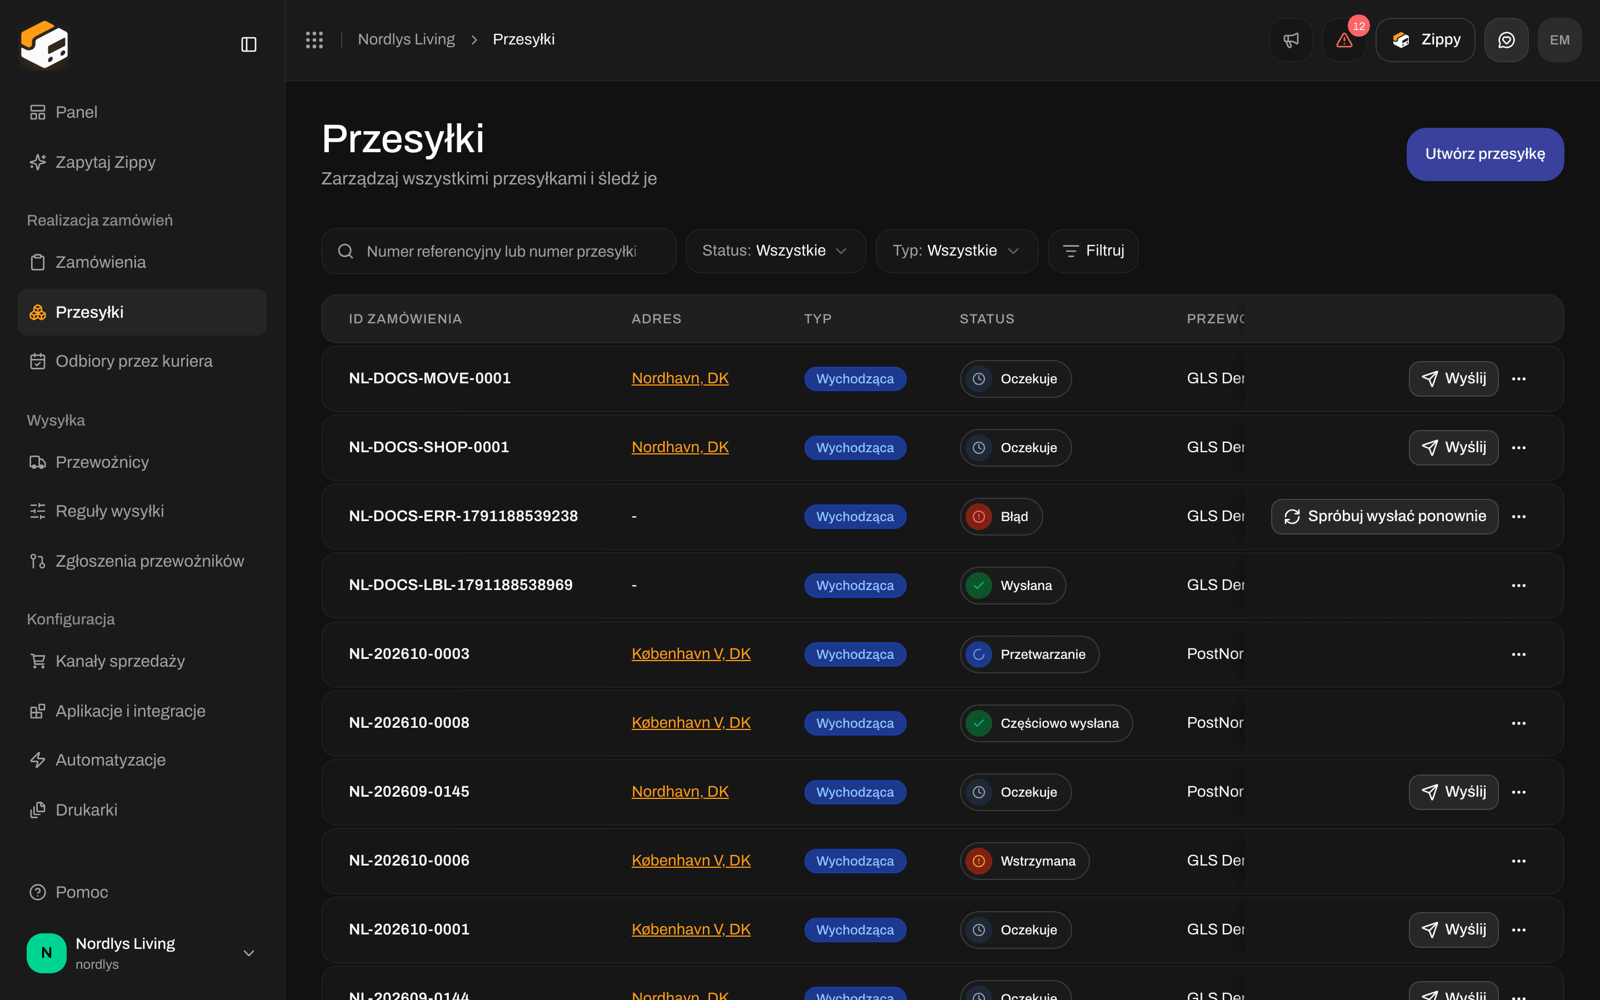Open the more options menu for NL-202610-0008

click(x=1519, y=723)
